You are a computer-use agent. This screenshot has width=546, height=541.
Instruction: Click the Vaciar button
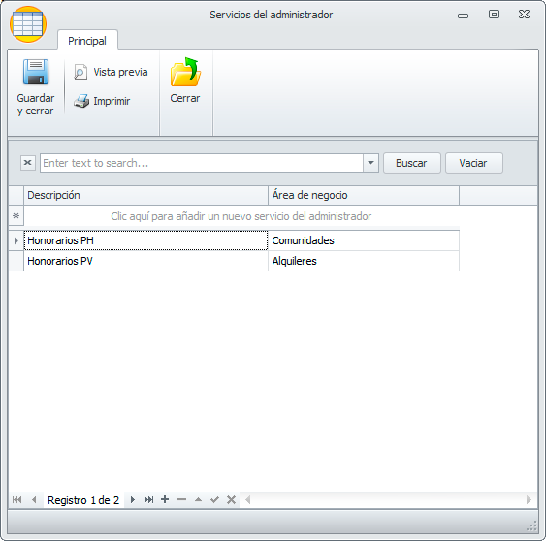pos(474,163)
